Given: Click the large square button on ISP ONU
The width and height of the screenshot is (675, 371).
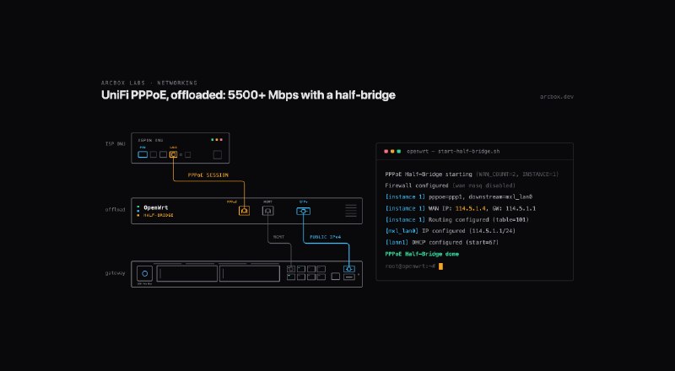Looking at the screenshot, I should (218, 154).
